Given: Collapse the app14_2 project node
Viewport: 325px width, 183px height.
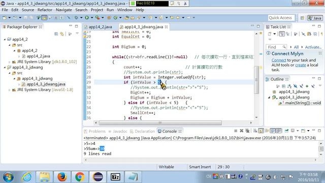Looking at the screenshot, I should 5,39.
